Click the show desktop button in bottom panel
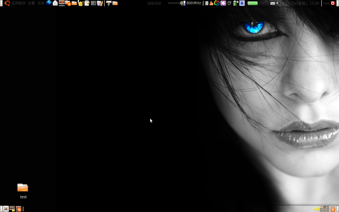 point(6,209)
